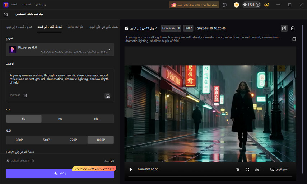Click the enhance video button

click(x=279, y=169)
